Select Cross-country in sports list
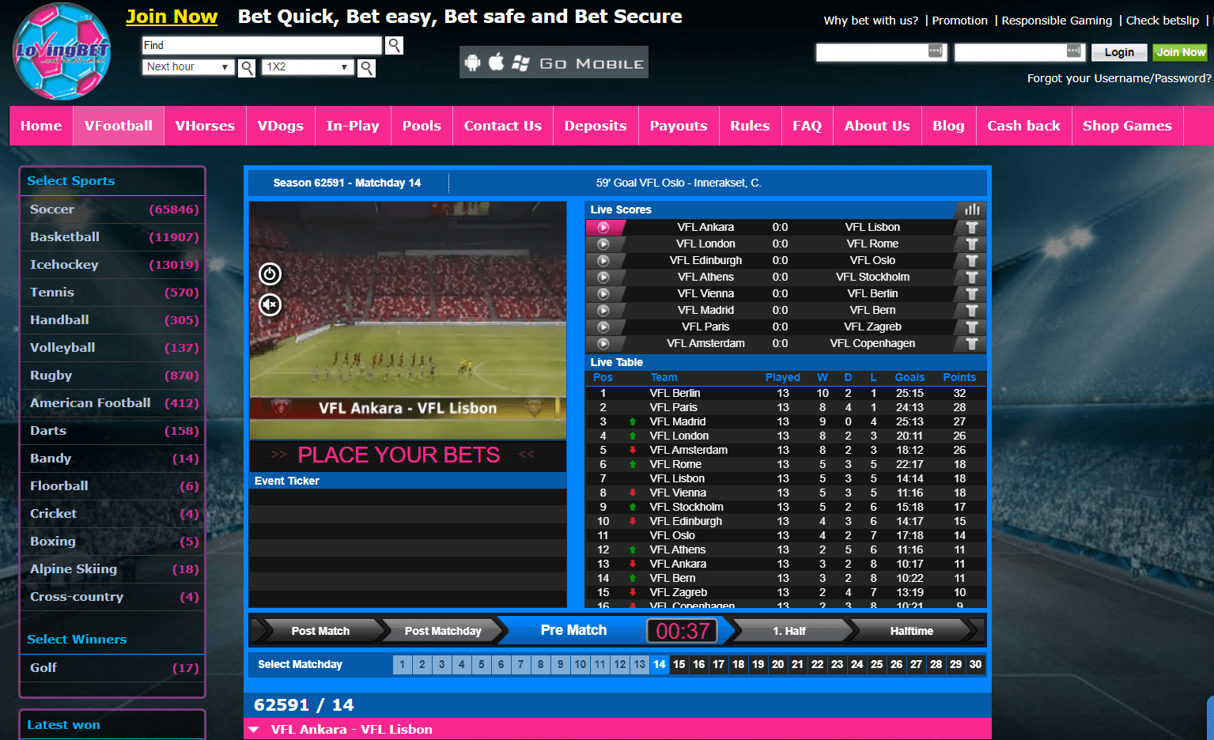Viewport: 1214px width, 740px height. 112,597
